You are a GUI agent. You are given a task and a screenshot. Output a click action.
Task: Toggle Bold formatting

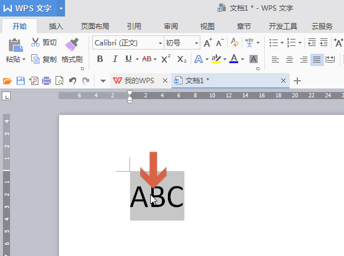tap(100, 59)
